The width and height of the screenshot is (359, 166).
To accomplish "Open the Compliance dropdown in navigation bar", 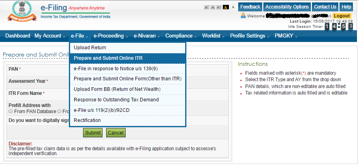I will pyautogui.click(x=180, y=36).
